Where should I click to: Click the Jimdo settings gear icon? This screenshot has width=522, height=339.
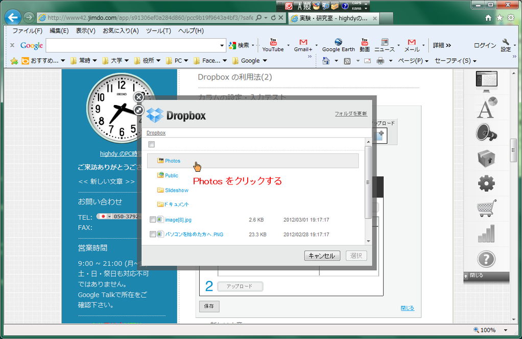click(486, 183)
